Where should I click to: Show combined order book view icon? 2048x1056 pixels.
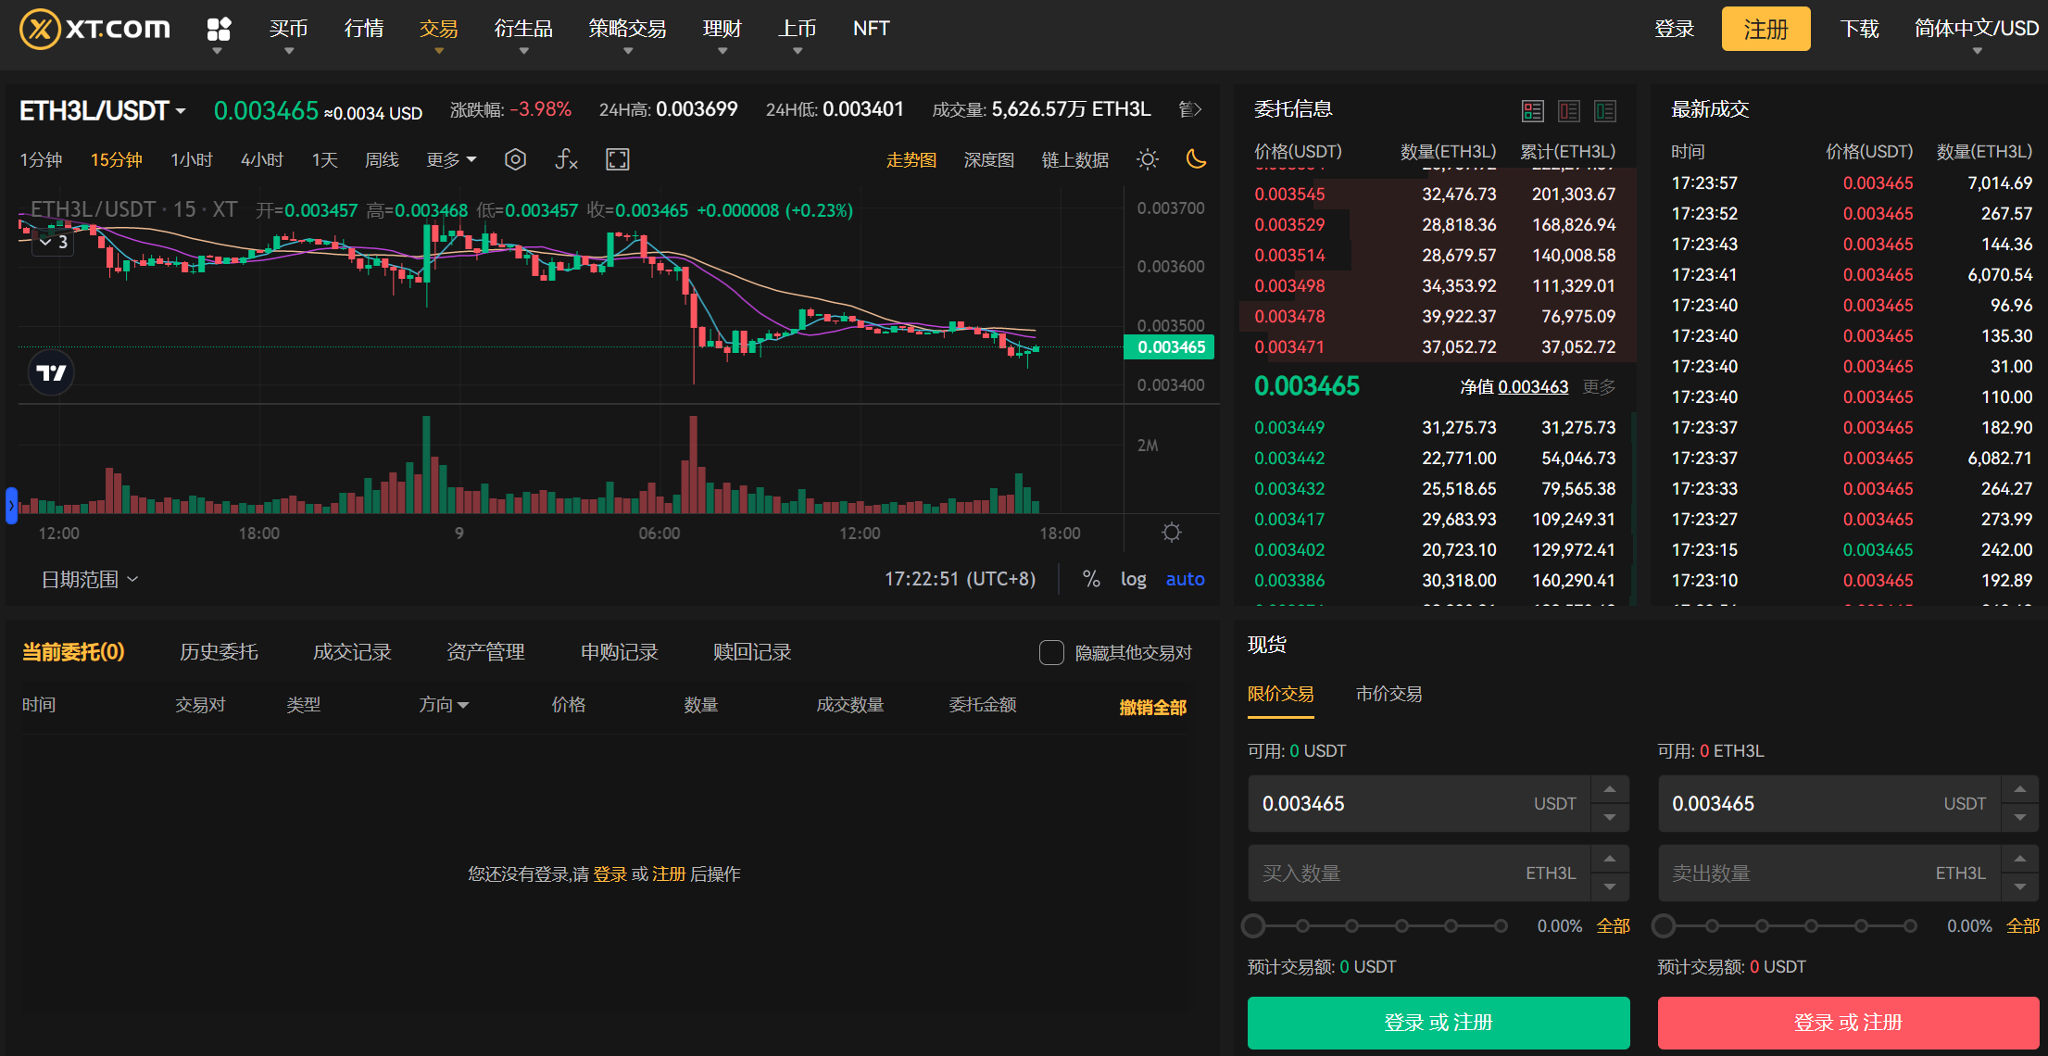tap(1533, 111)
